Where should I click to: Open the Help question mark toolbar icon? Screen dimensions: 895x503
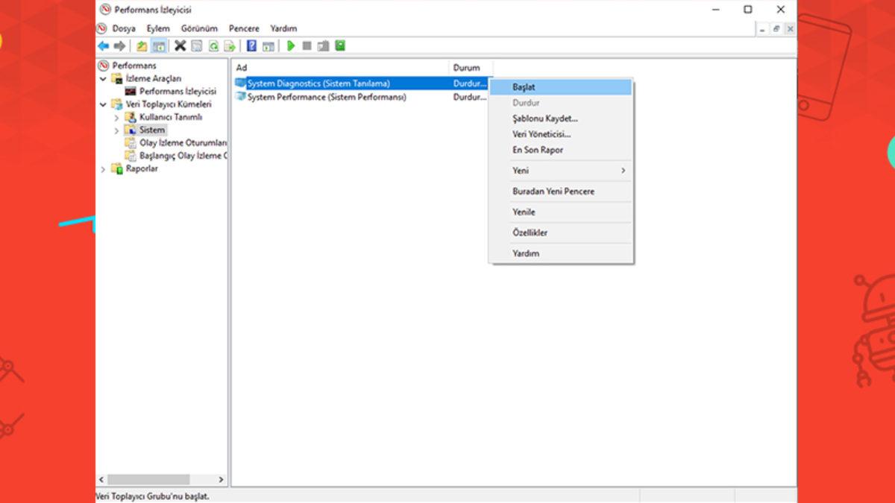coord(251,45)
